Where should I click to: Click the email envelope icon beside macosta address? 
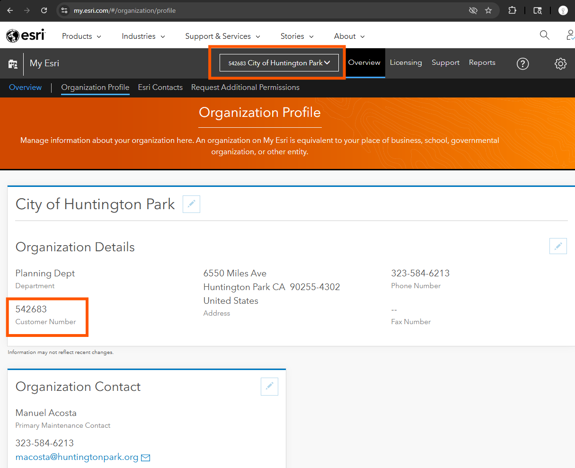click(x=146, y=458)
